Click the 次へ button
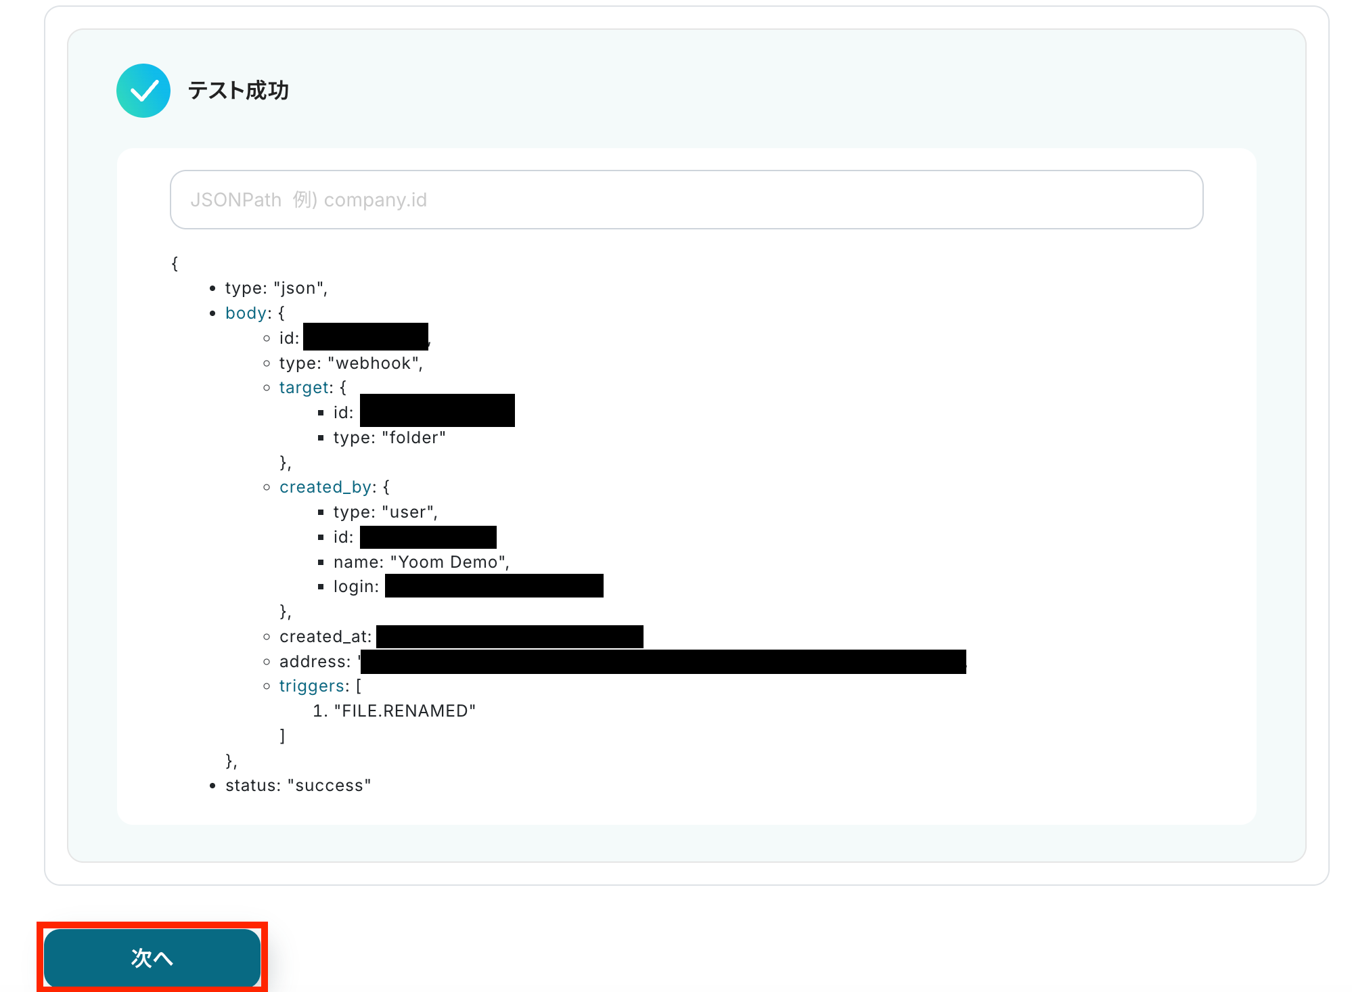This screenshot has height=992, width=1352. pyautogui.click(x=152, y=957)
